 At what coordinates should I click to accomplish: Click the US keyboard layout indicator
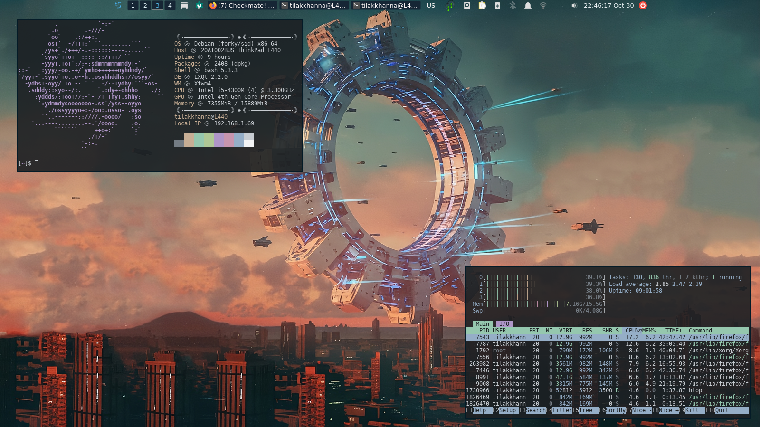[x=431, y=6]
